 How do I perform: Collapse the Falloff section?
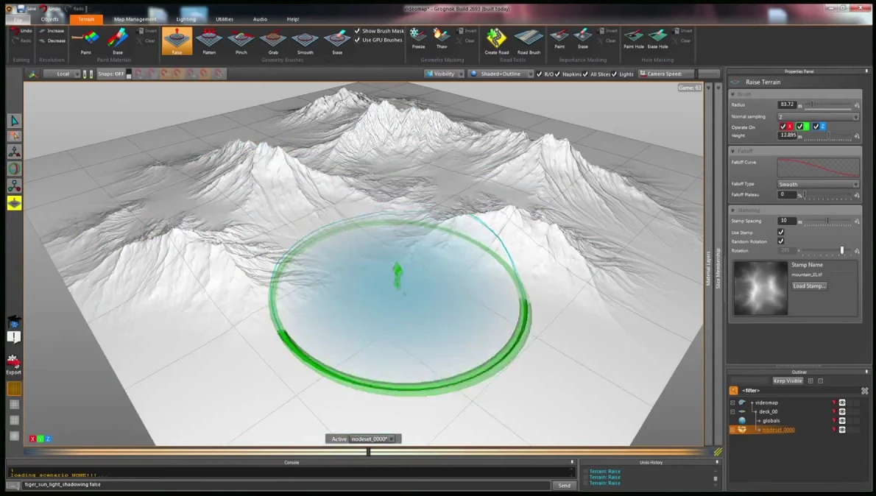[x=733, y=152]
